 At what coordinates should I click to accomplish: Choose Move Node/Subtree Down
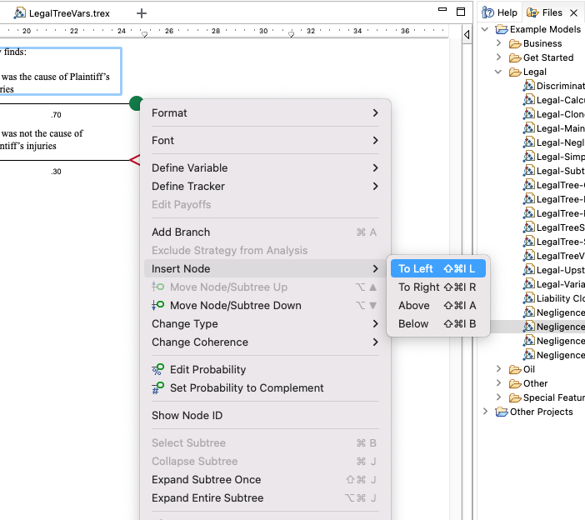[265, 305]
